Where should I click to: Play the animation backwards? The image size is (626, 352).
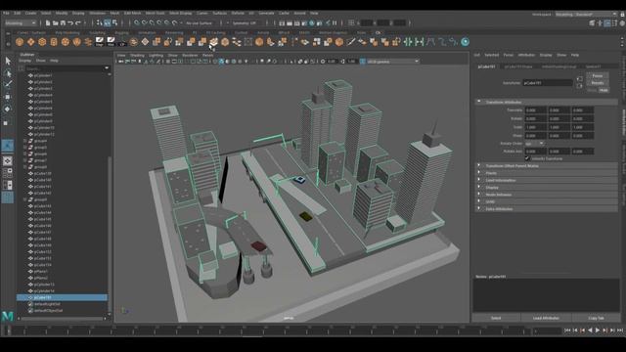pyautogui.click(x=590, y=330)
